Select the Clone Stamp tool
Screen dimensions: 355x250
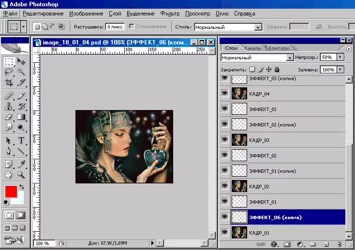pos(9,106)
